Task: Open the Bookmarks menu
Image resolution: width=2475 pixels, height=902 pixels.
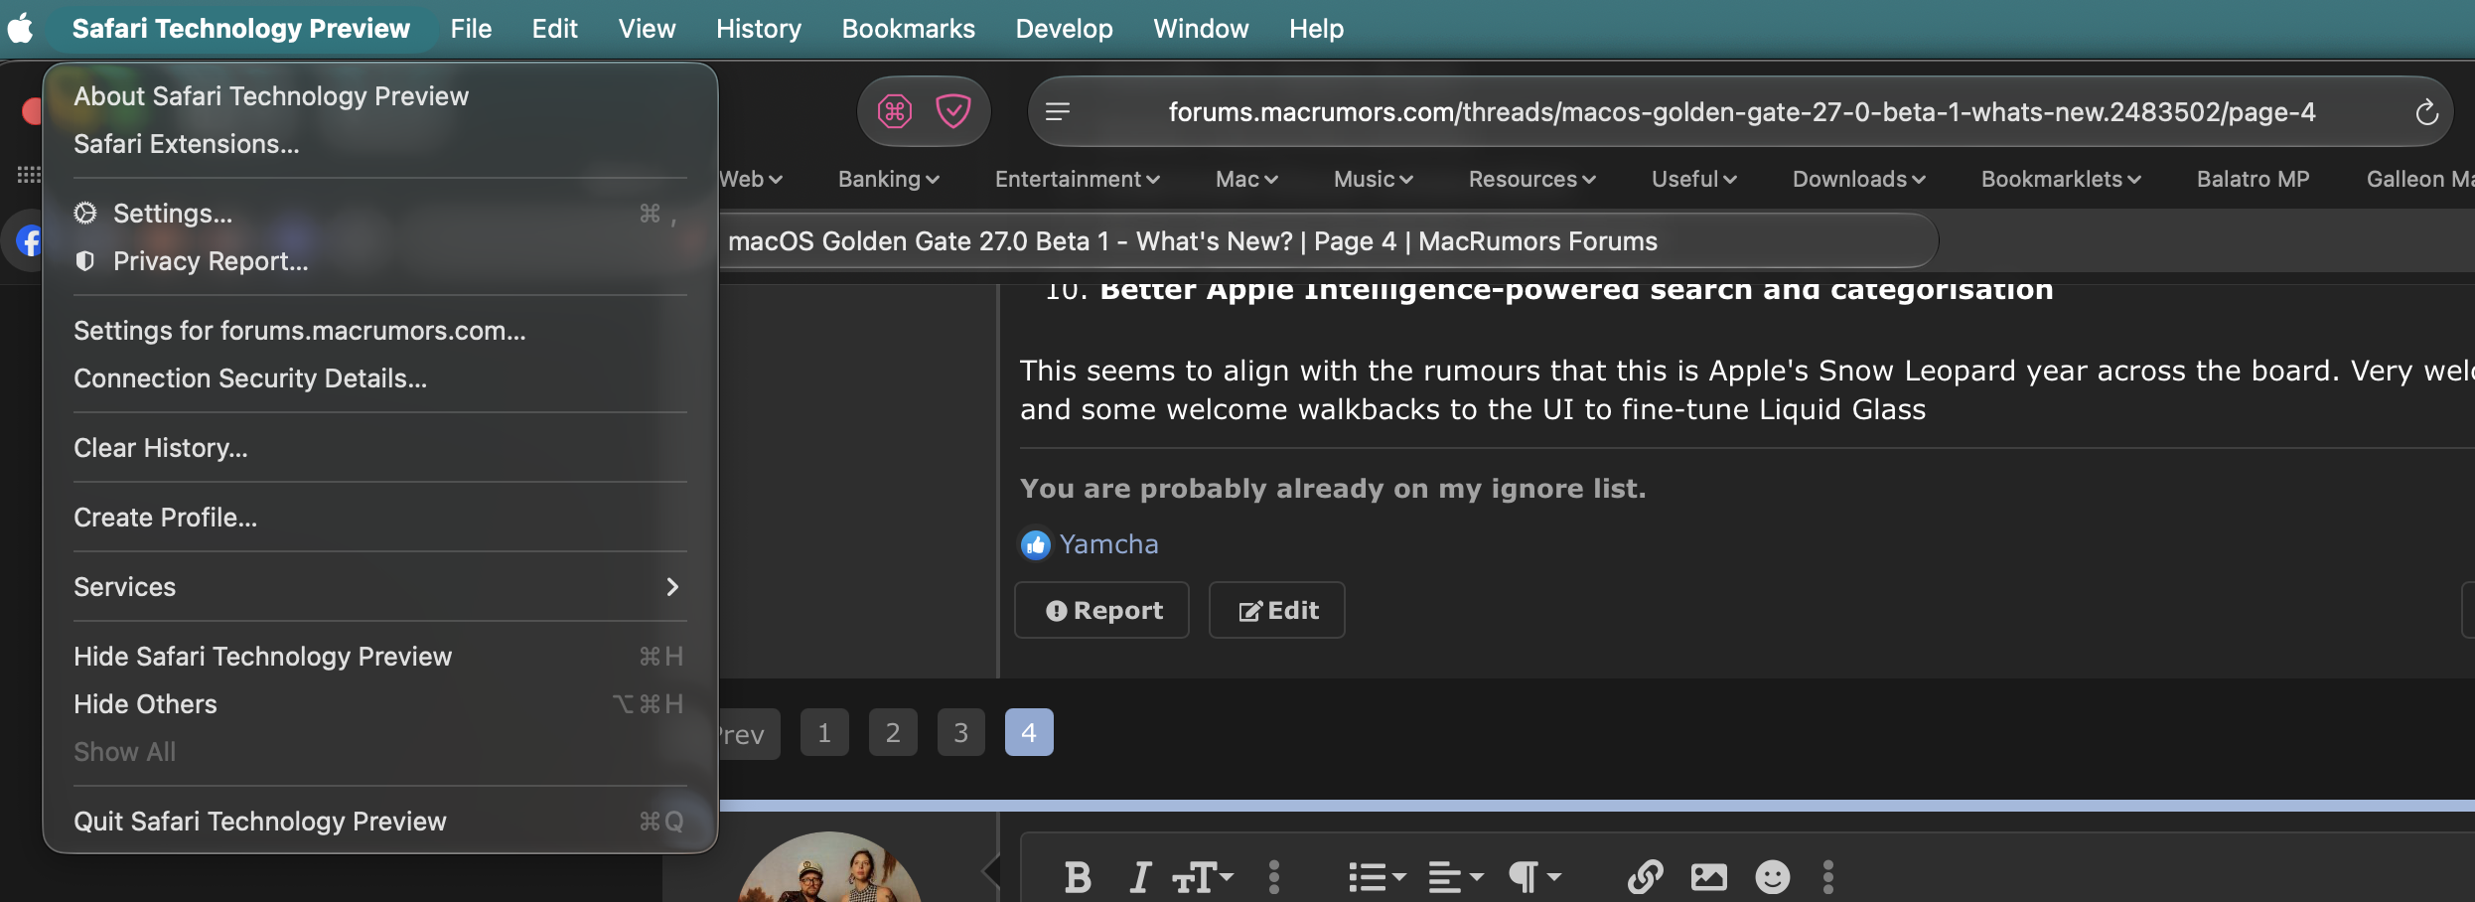Action: (908, 28)
